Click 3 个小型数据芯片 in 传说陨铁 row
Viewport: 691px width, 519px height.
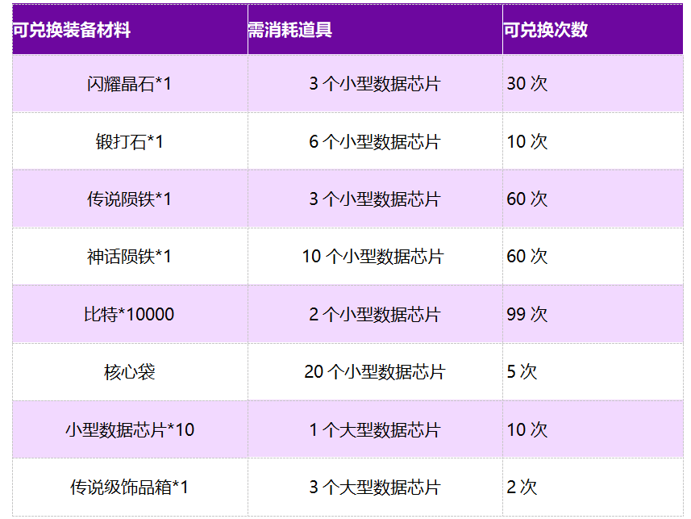click(x=375, y=199)
